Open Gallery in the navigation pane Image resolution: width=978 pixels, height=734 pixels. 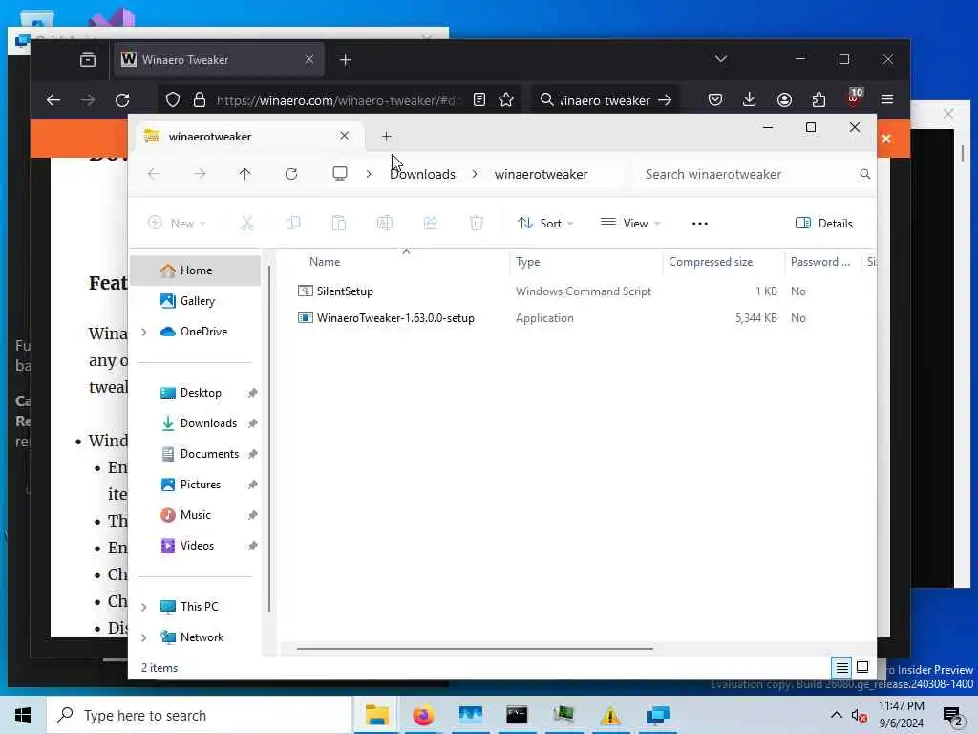coord(197,301)
